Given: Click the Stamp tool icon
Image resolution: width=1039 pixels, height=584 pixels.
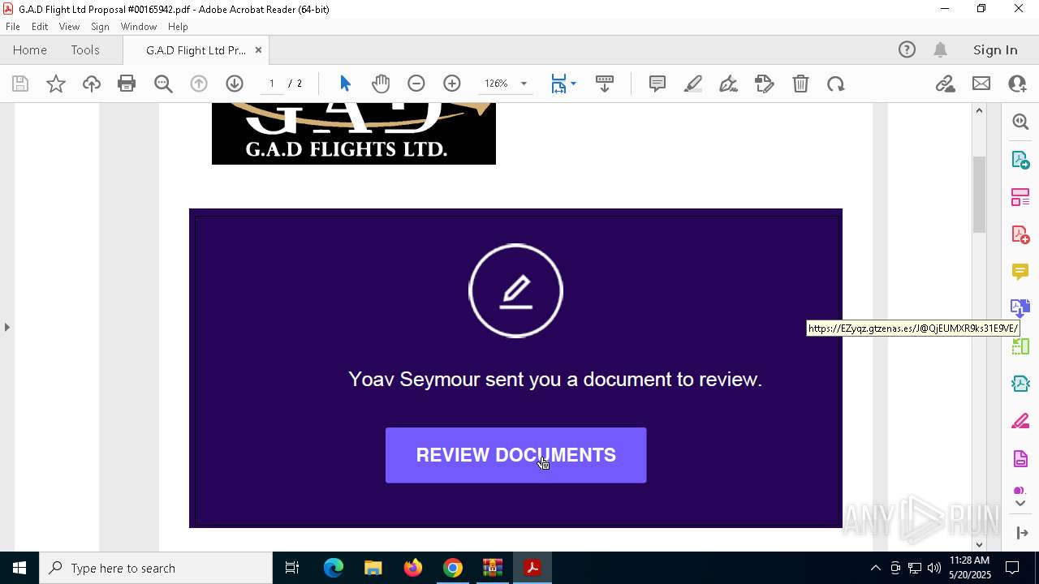Looking at the screenshot, I should click(765, 84).
